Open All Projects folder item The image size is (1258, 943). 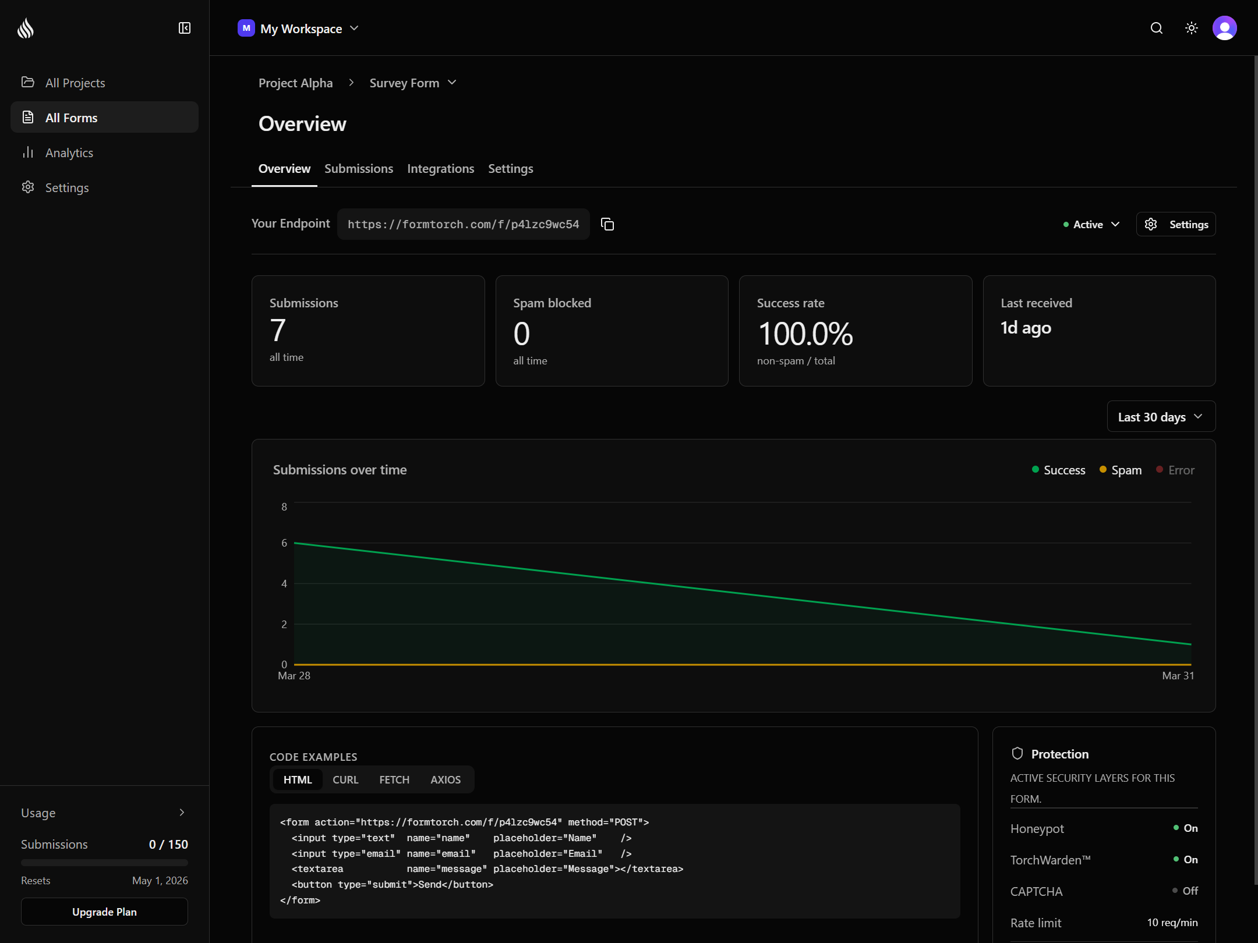point(75,83)
